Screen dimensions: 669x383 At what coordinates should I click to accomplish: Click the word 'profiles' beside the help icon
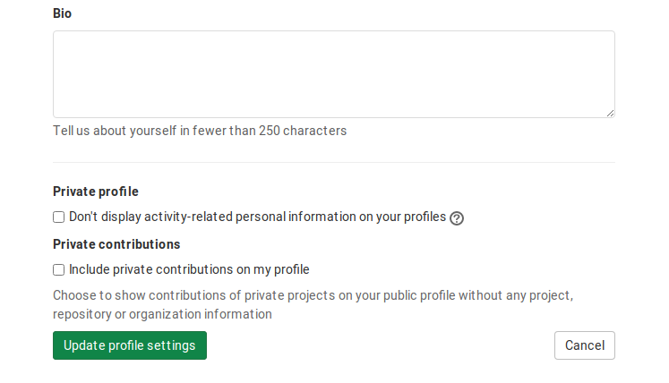pyautogui.click(x=425, y=217)
